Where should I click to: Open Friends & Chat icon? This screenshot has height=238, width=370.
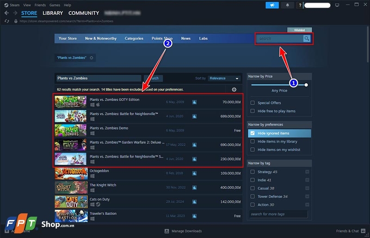click(363, 231)
